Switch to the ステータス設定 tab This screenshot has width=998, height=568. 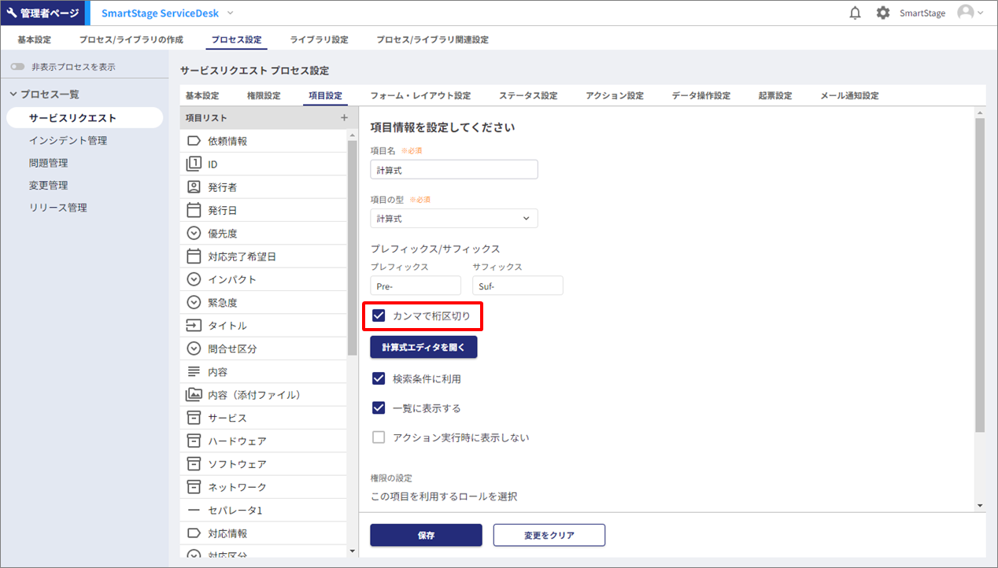click(527, 96)
